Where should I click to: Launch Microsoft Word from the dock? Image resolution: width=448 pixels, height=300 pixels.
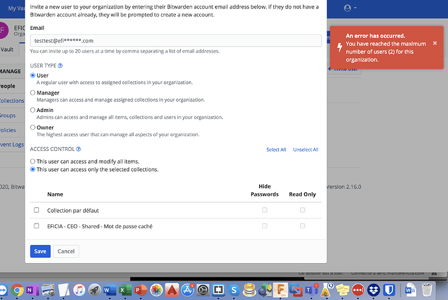(110, 290)
